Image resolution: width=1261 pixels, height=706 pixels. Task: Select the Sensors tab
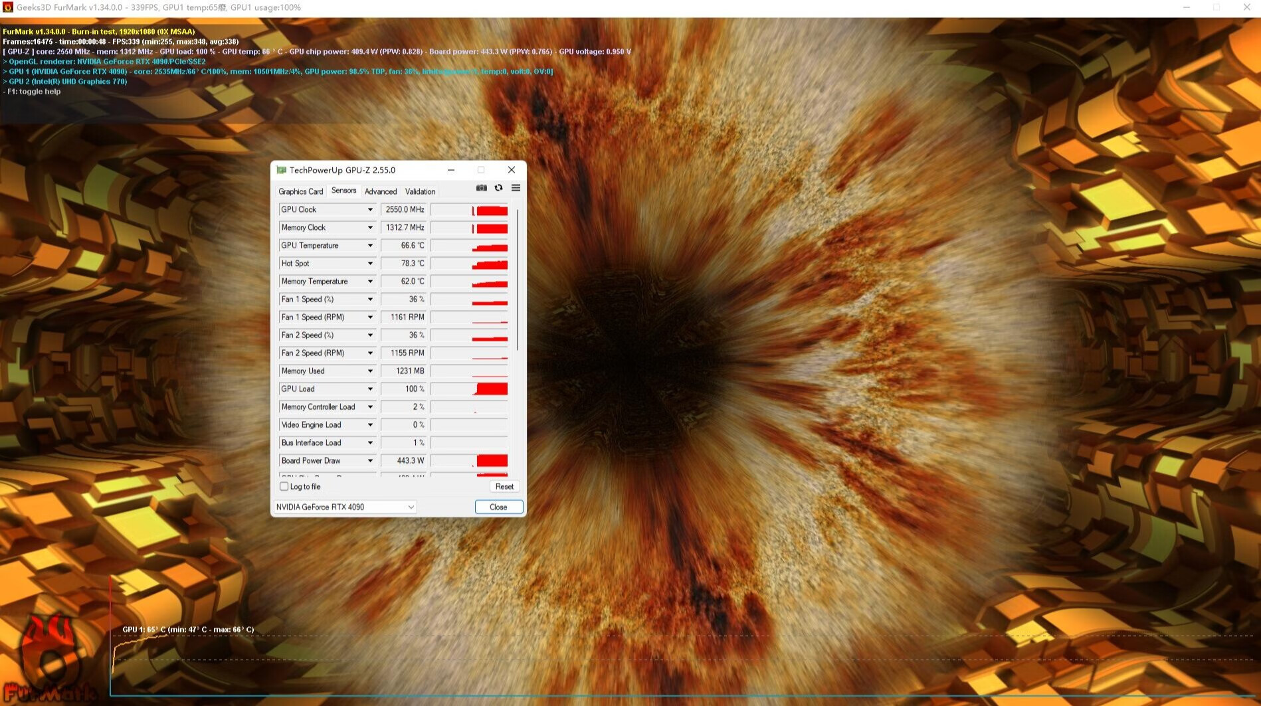click(x=343, y=191)
